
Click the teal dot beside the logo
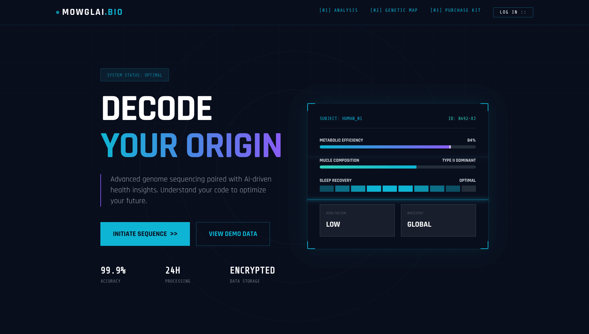pos(58,12)
